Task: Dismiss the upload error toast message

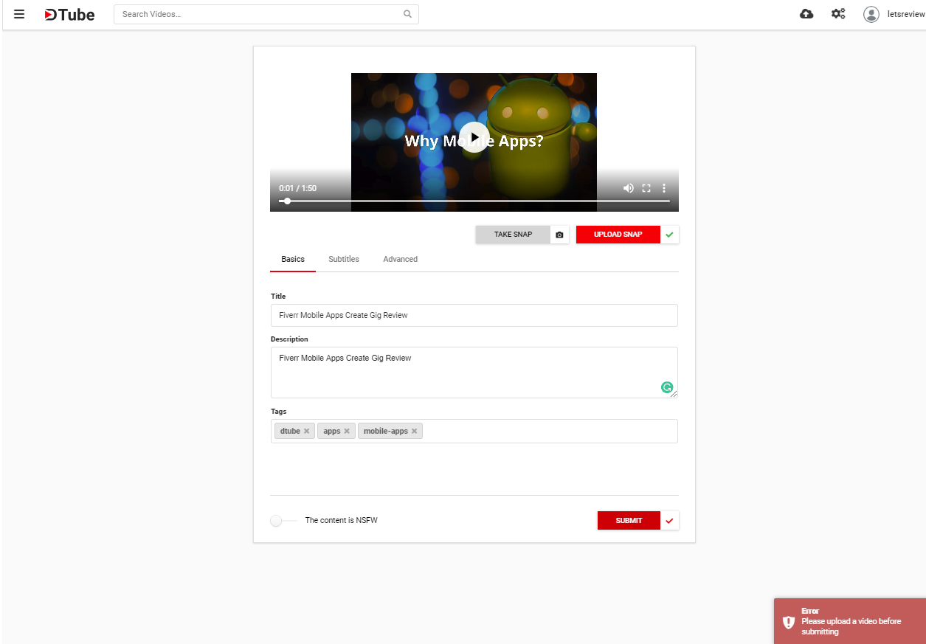Action: [849, 621]
